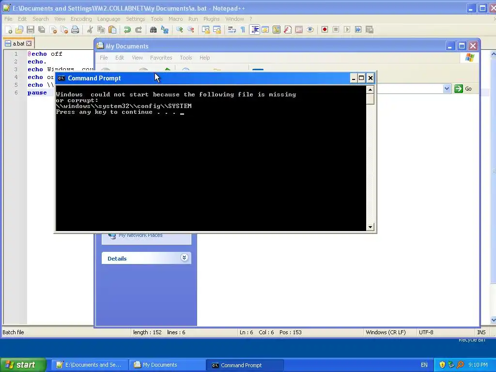Click the Zoom Out magnifier icon
The image size is (496, 372).
click(x=191, y=30)
